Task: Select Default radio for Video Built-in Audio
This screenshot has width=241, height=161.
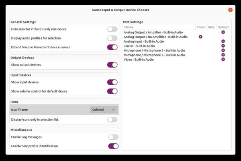Action: pos(223,60)
